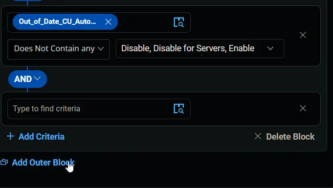This screenshot has height=188, width=333.
Task: Open criteria browser icon in Type to find criteria field
Action: click(x=179, y=108)
